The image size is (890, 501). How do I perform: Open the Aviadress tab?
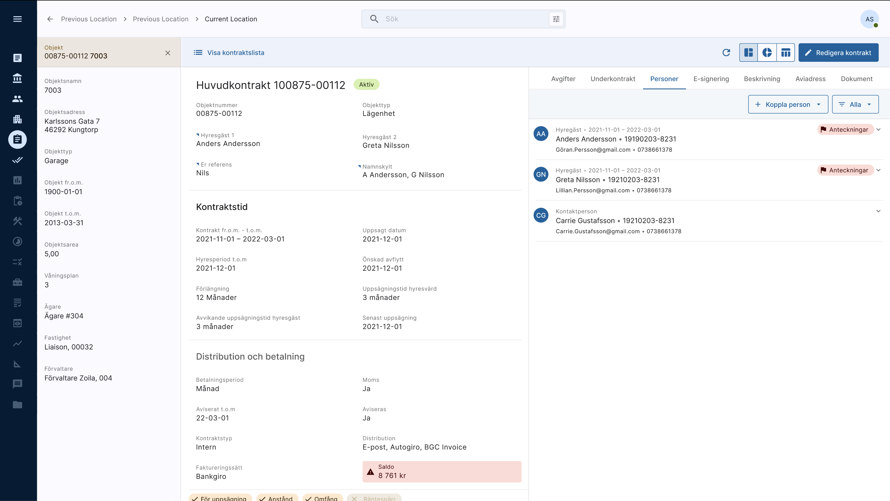pyautogui.click(x=810, y=79)
